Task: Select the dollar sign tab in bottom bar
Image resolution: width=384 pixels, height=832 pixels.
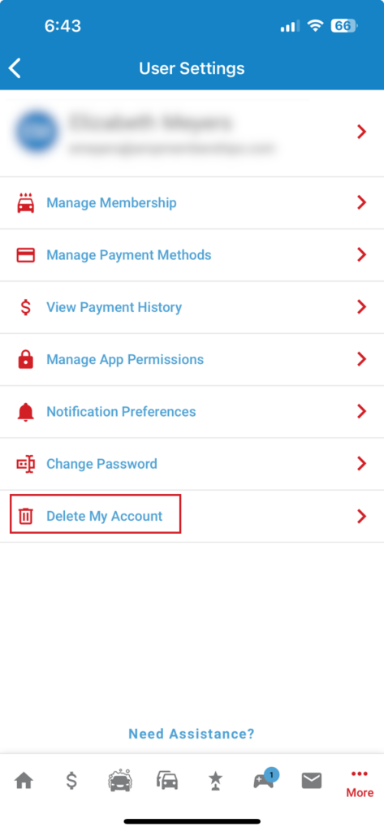Action: click(71, 781)
